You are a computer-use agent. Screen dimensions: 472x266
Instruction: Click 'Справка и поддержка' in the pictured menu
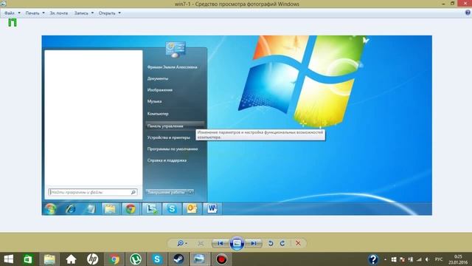tap(167, 160)
